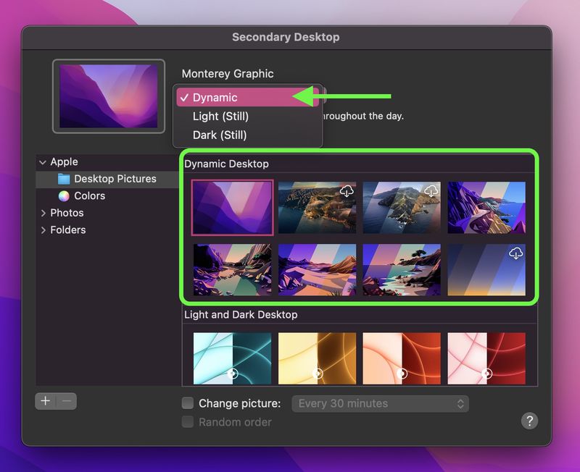Select Light (Still) from the menu
The height and width of the screenshot is (472, 580).
(x=220, y=116)
